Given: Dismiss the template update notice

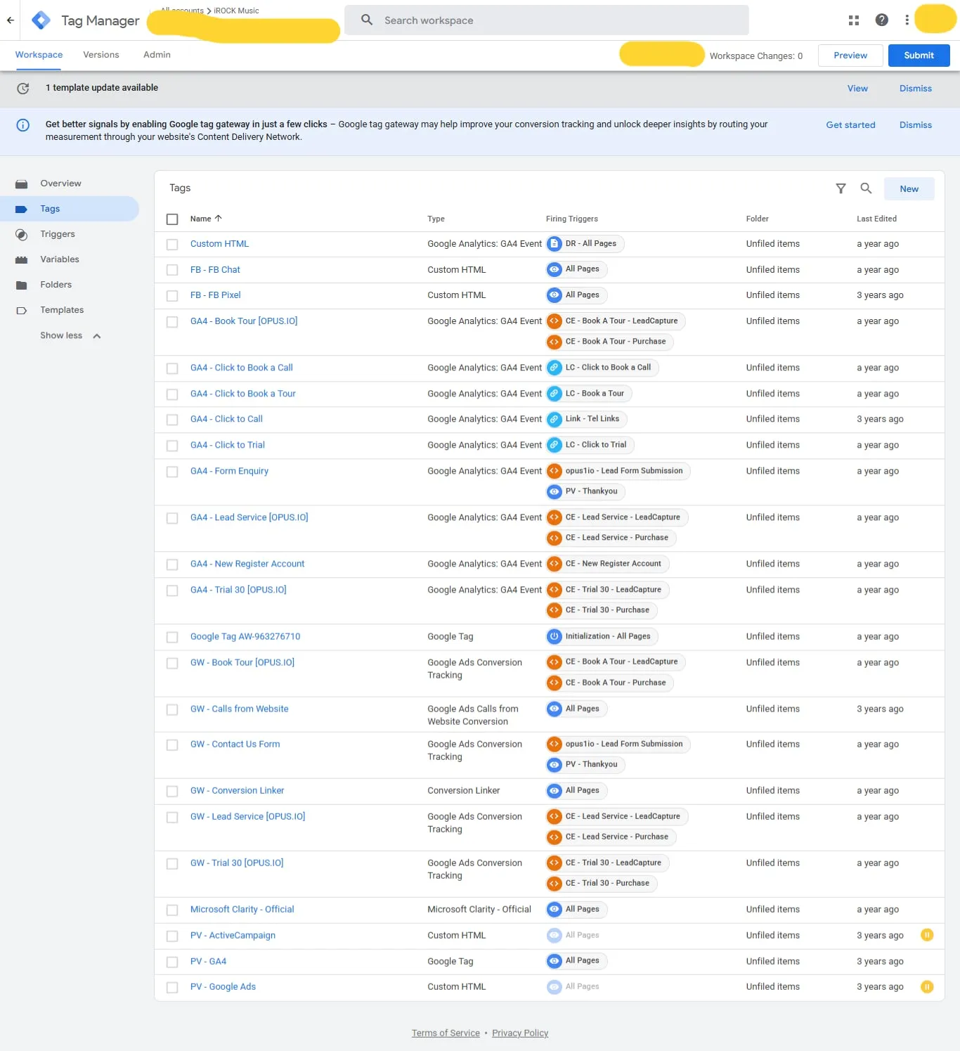Looking at the screenshot, I should [915, 89].
